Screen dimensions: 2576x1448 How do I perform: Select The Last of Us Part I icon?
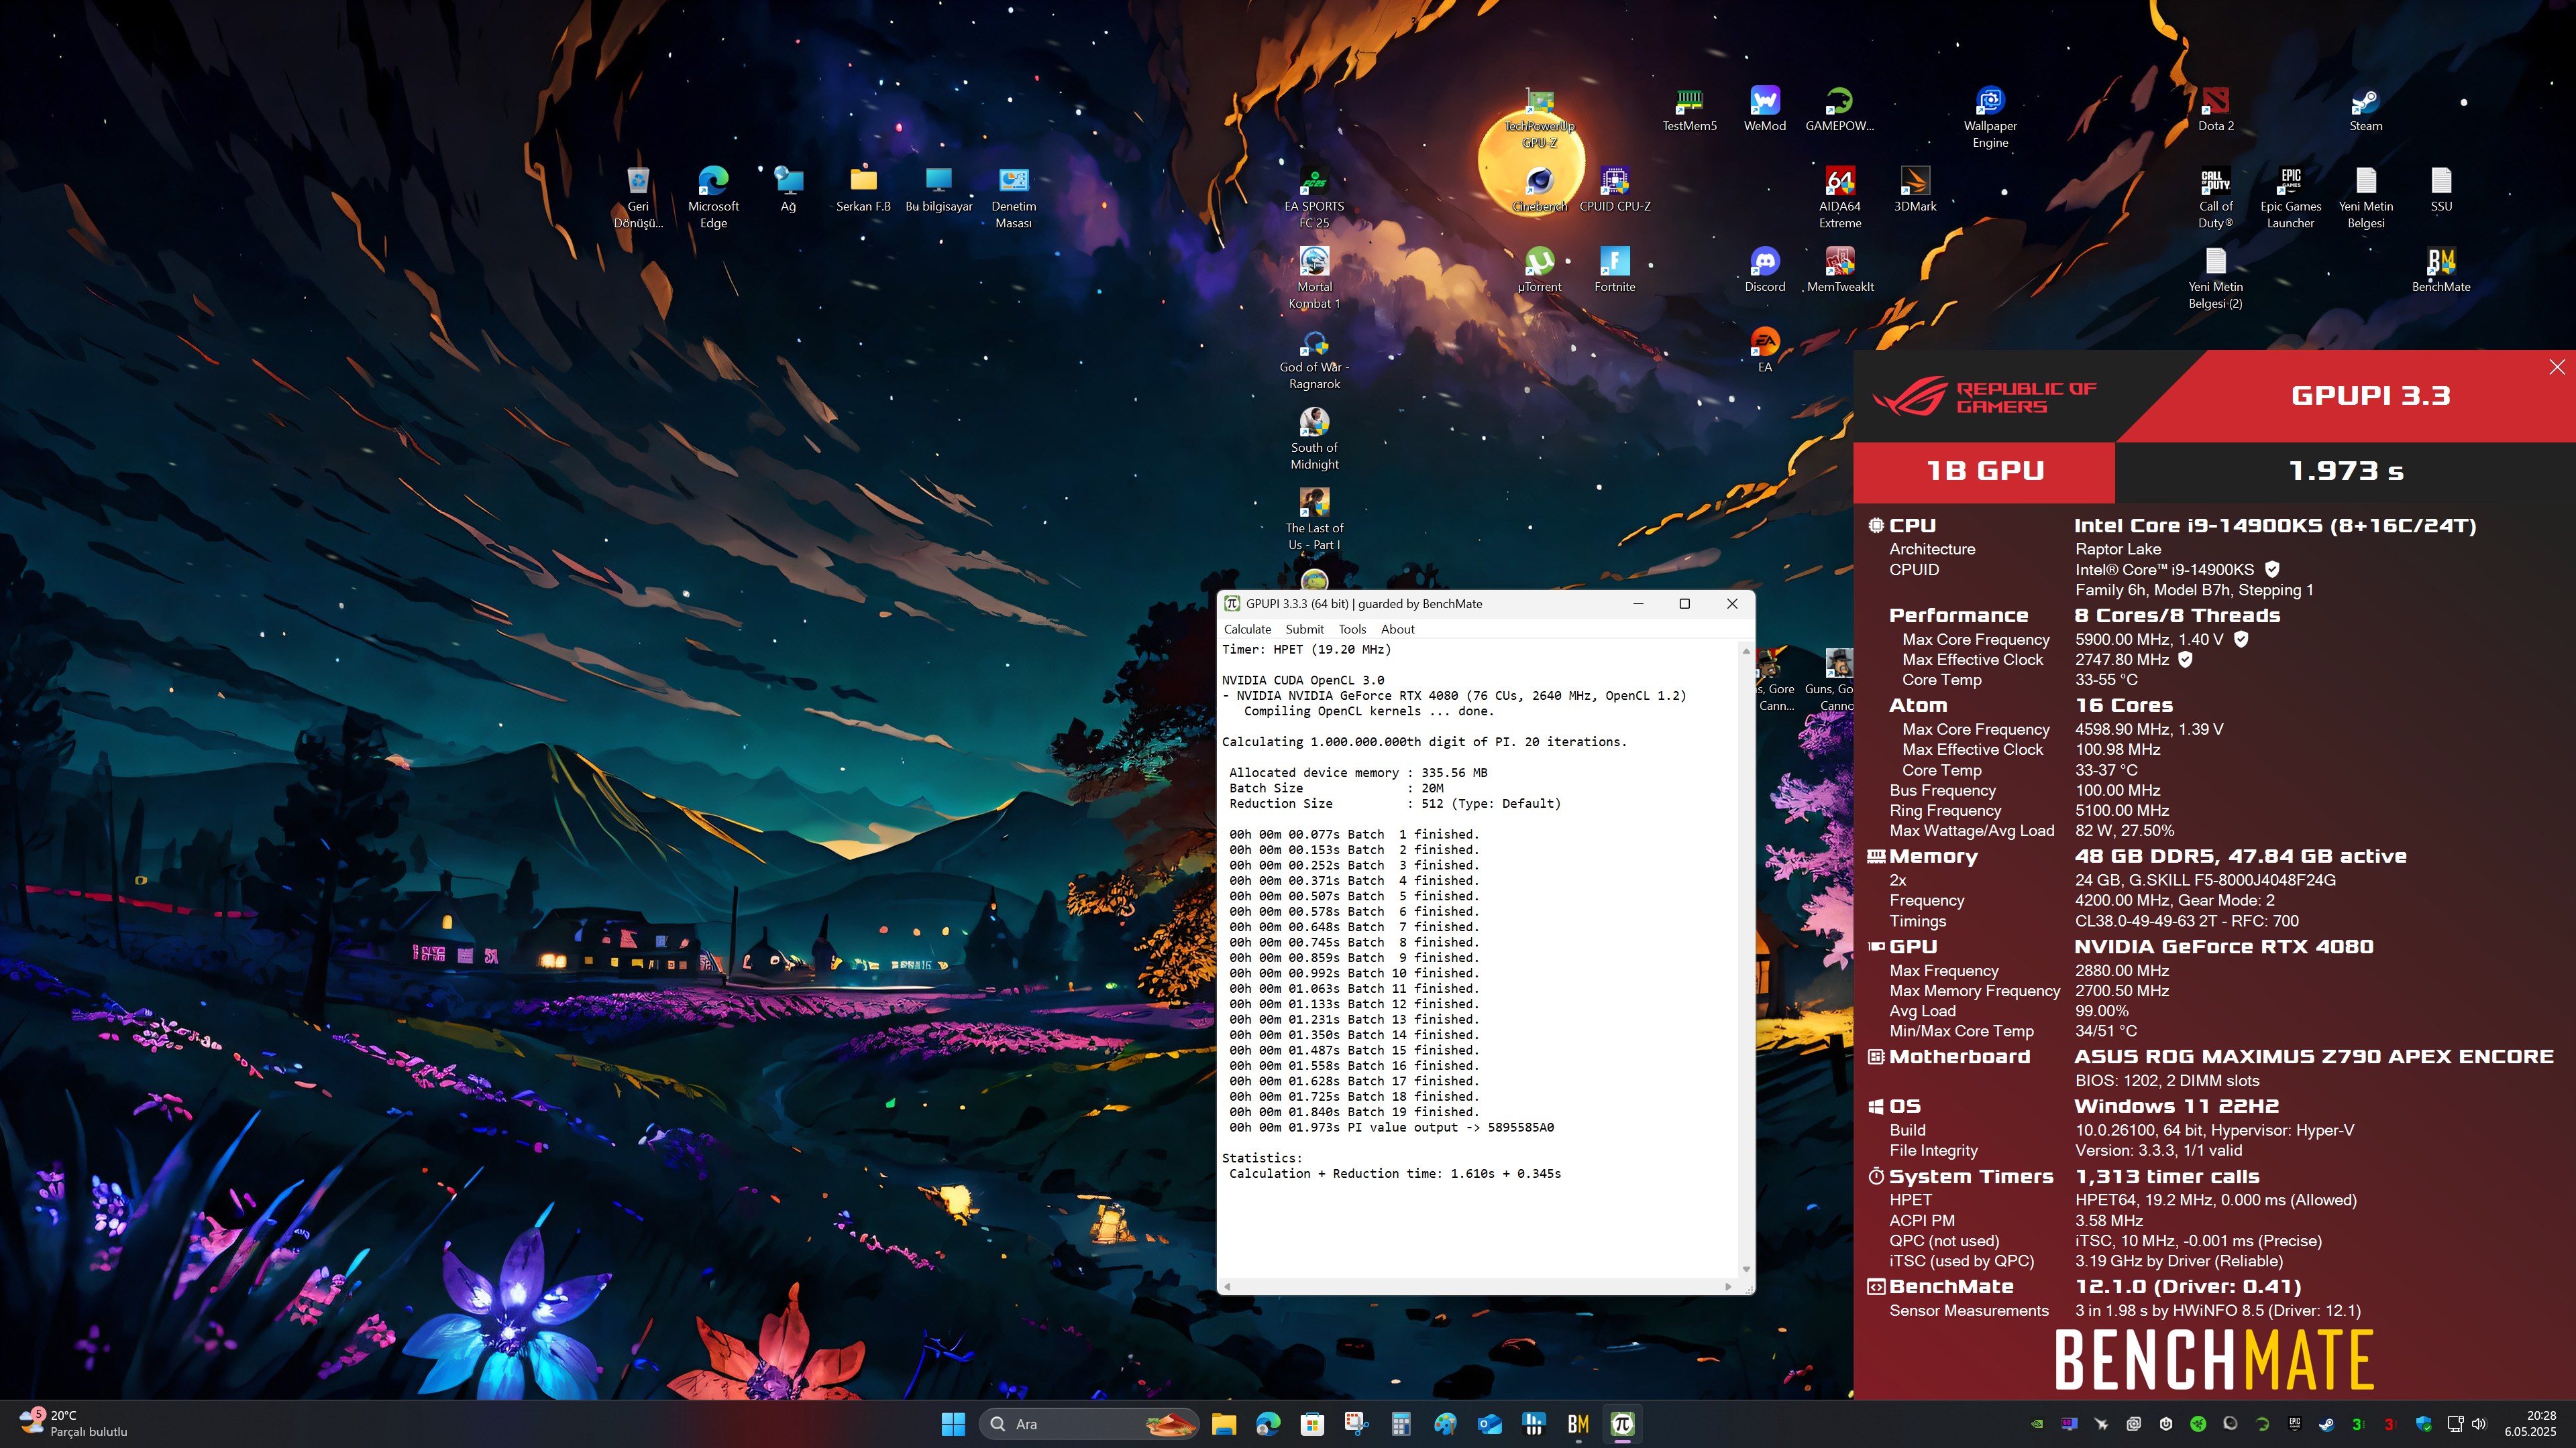1314,520
